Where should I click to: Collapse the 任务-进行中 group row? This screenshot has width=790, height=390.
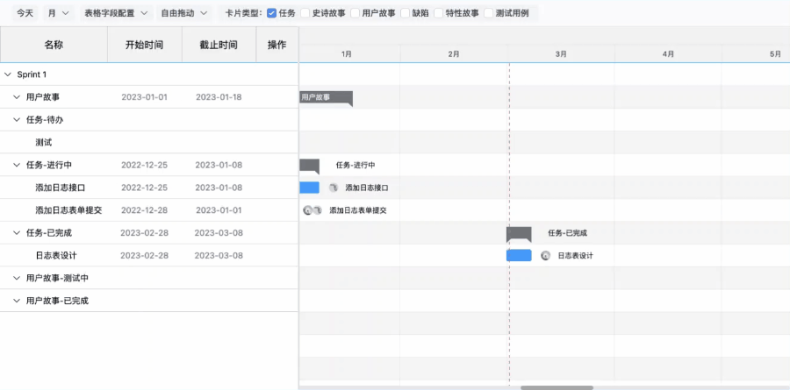[x=17, y=165]
